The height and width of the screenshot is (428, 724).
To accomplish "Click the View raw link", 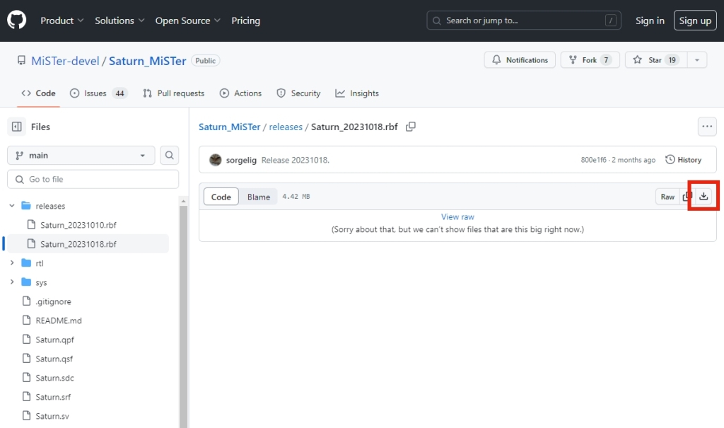I will [457, 217].
